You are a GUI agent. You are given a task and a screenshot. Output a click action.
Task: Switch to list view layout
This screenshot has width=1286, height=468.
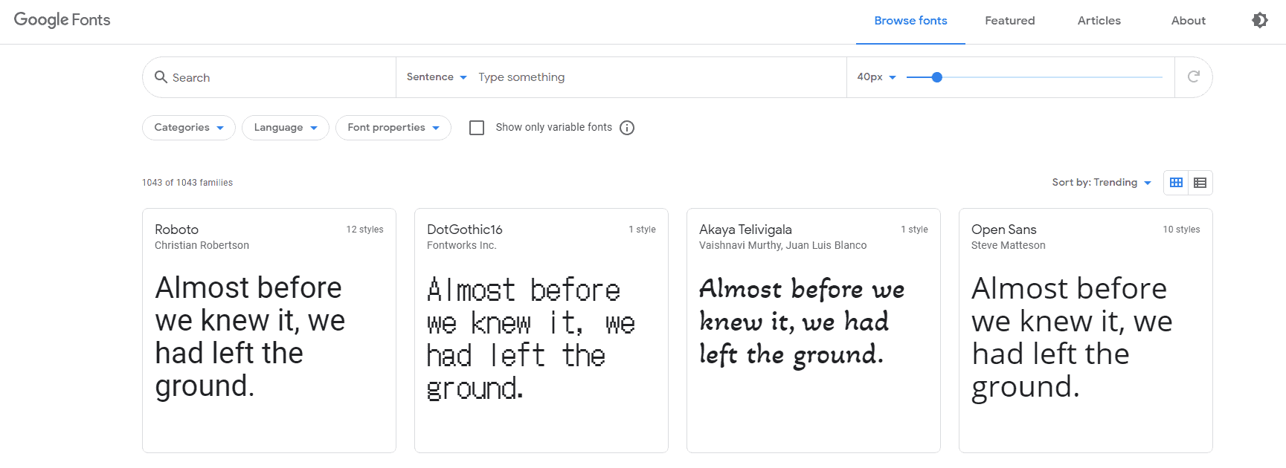[x=1200, y=183]
